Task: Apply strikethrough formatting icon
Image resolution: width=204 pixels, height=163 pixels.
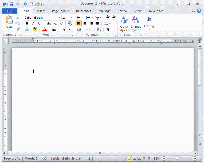Action: (49, 23)
